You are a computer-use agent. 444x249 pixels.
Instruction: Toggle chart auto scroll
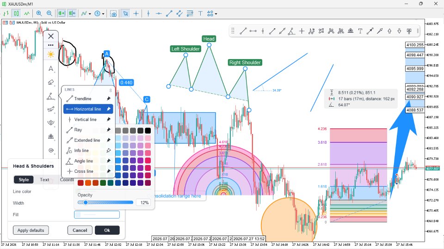coord(62,13)
